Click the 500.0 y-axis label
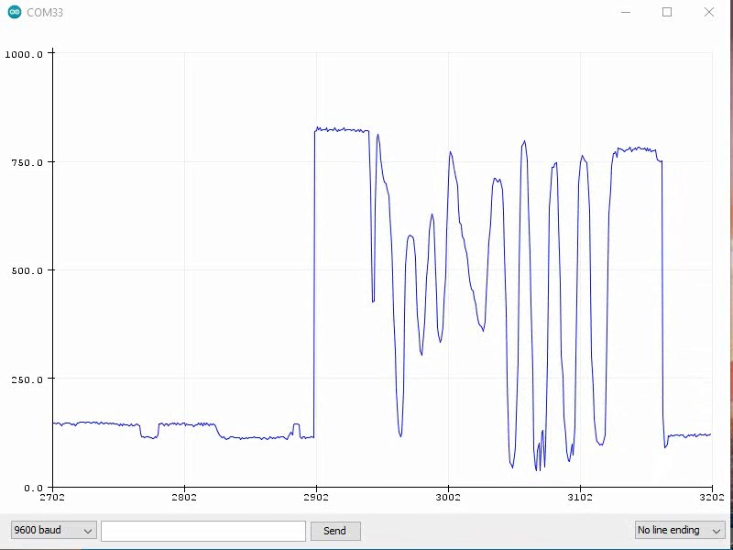The image size is (733, 550). (27, 270)
